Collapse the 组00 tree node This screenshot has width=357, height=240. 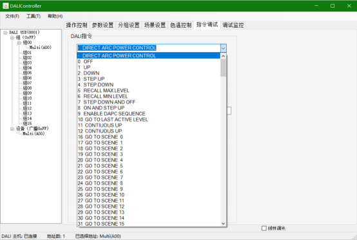[19, 42]
